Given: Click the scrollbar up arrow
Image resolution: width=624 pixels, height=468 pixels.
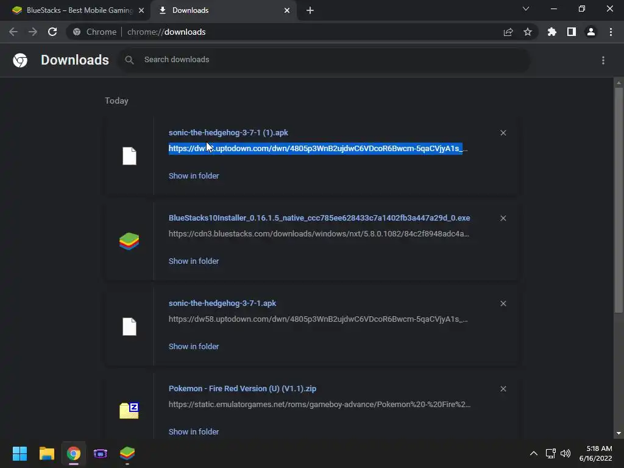Looking at the screenshot, I should [619, 83].
